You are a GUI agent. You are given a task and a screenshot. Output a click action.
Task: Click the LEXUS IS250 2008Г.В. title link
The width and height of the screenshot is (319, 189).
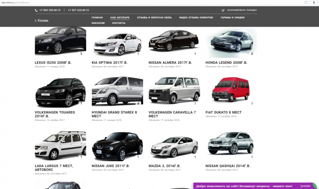(53, 62)
